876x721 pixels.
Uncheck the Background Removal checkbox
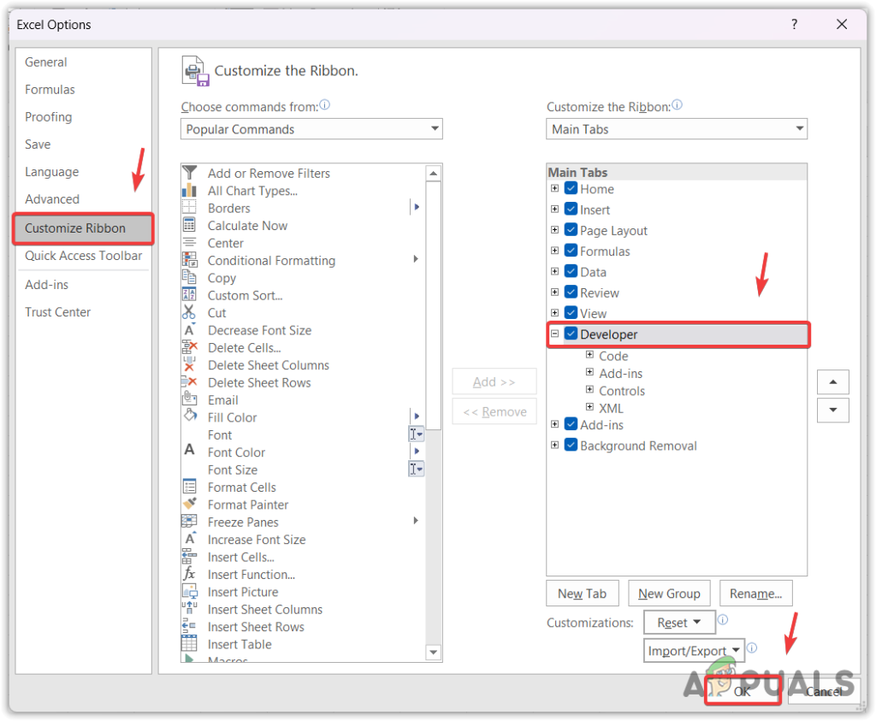pyautogui.click(x=570, y=446)
